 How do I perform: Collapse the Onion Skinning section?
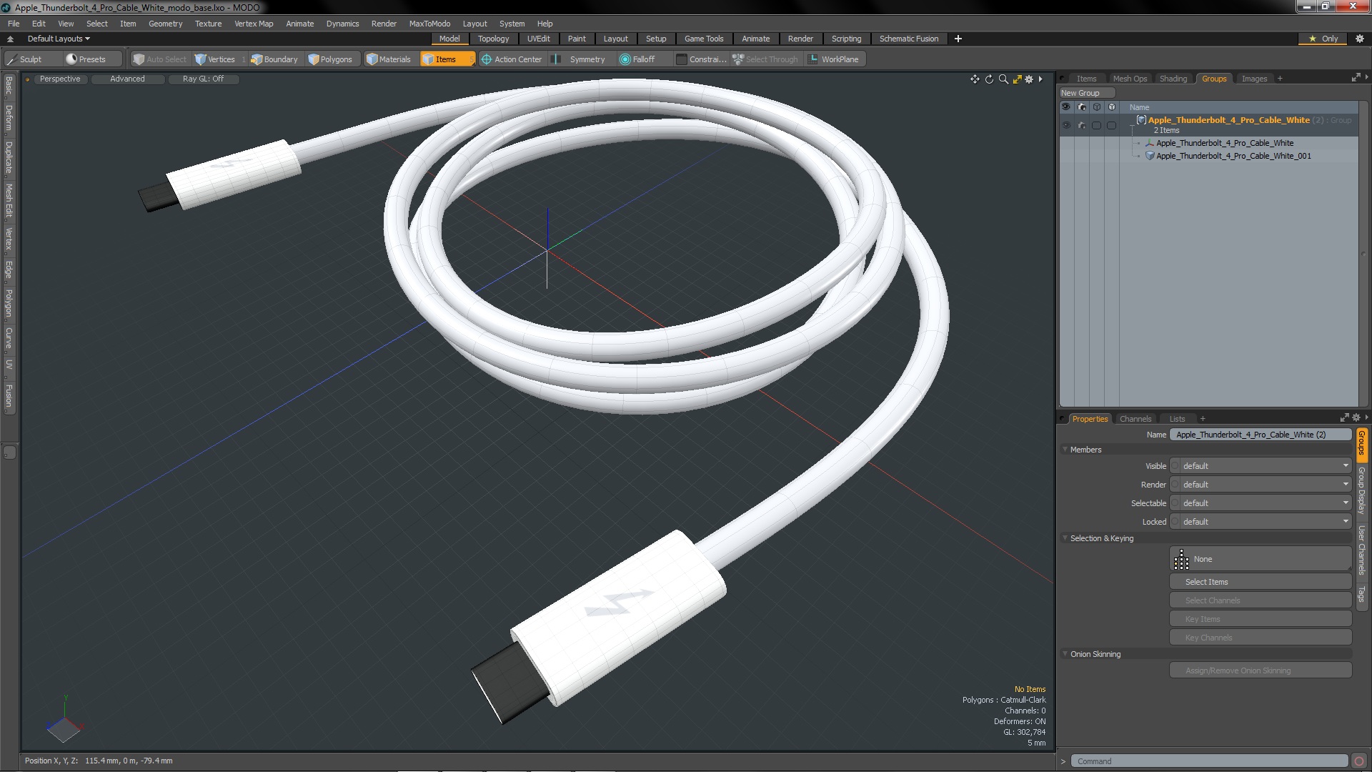[1065, 654]
